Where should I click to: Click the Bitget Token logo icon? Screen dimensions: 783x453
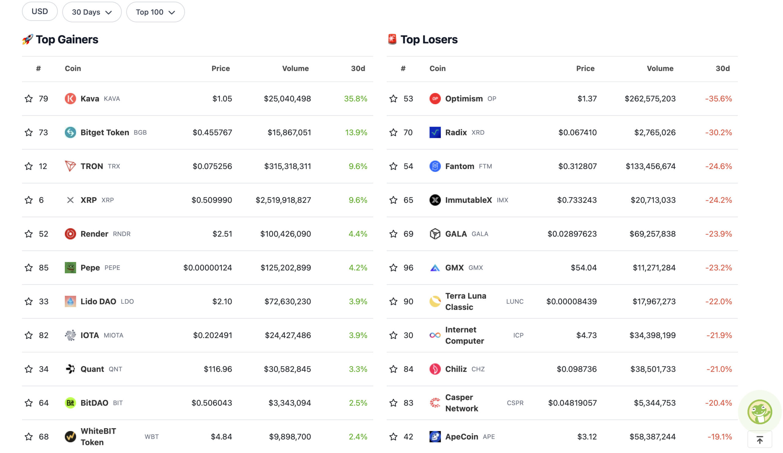coord(70,132)
